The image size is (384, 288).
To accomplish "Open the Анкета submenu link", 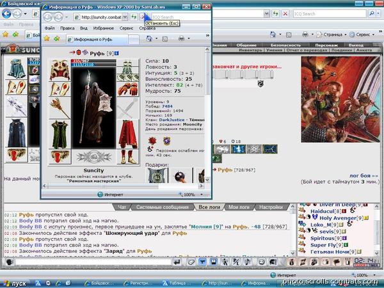I will coord(364,50).
